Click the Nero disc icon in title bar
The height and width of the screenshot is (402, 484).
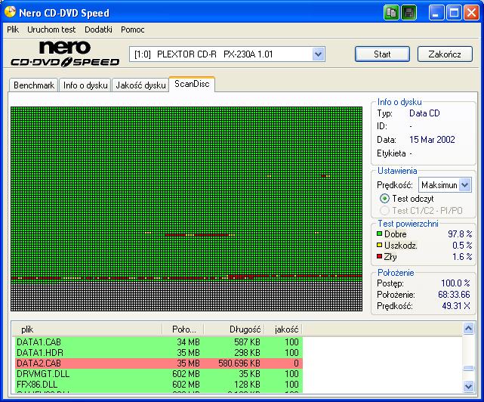(10, 12)
